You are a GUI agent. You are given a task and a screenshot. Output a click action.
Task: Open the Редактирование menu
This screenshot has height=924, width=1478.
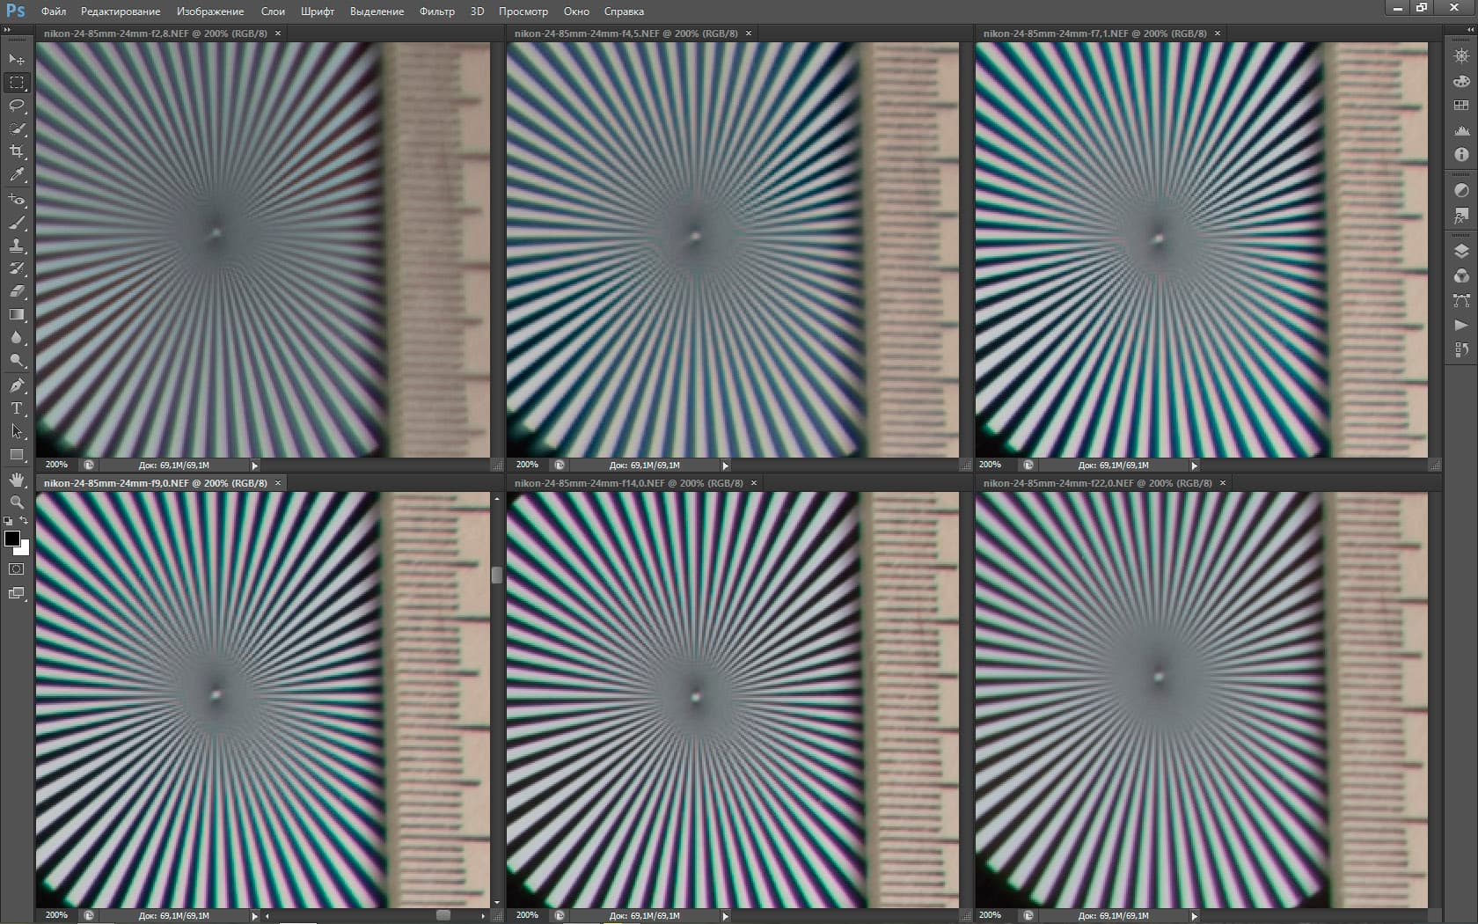tap(121, 11)
